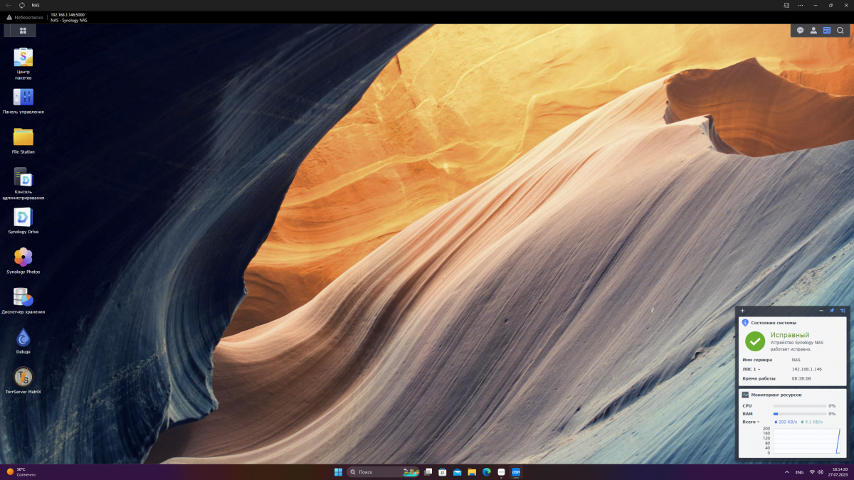This screenshot has height=480, width=854.
Task: Open Mail app from the taskbar
Action: pyautogui.click(x=457, y=471)
